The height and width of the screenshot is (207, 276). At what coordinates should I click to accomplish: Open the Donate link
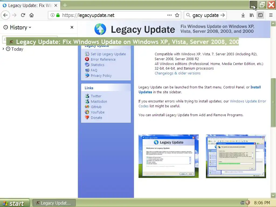click(96, 118)
